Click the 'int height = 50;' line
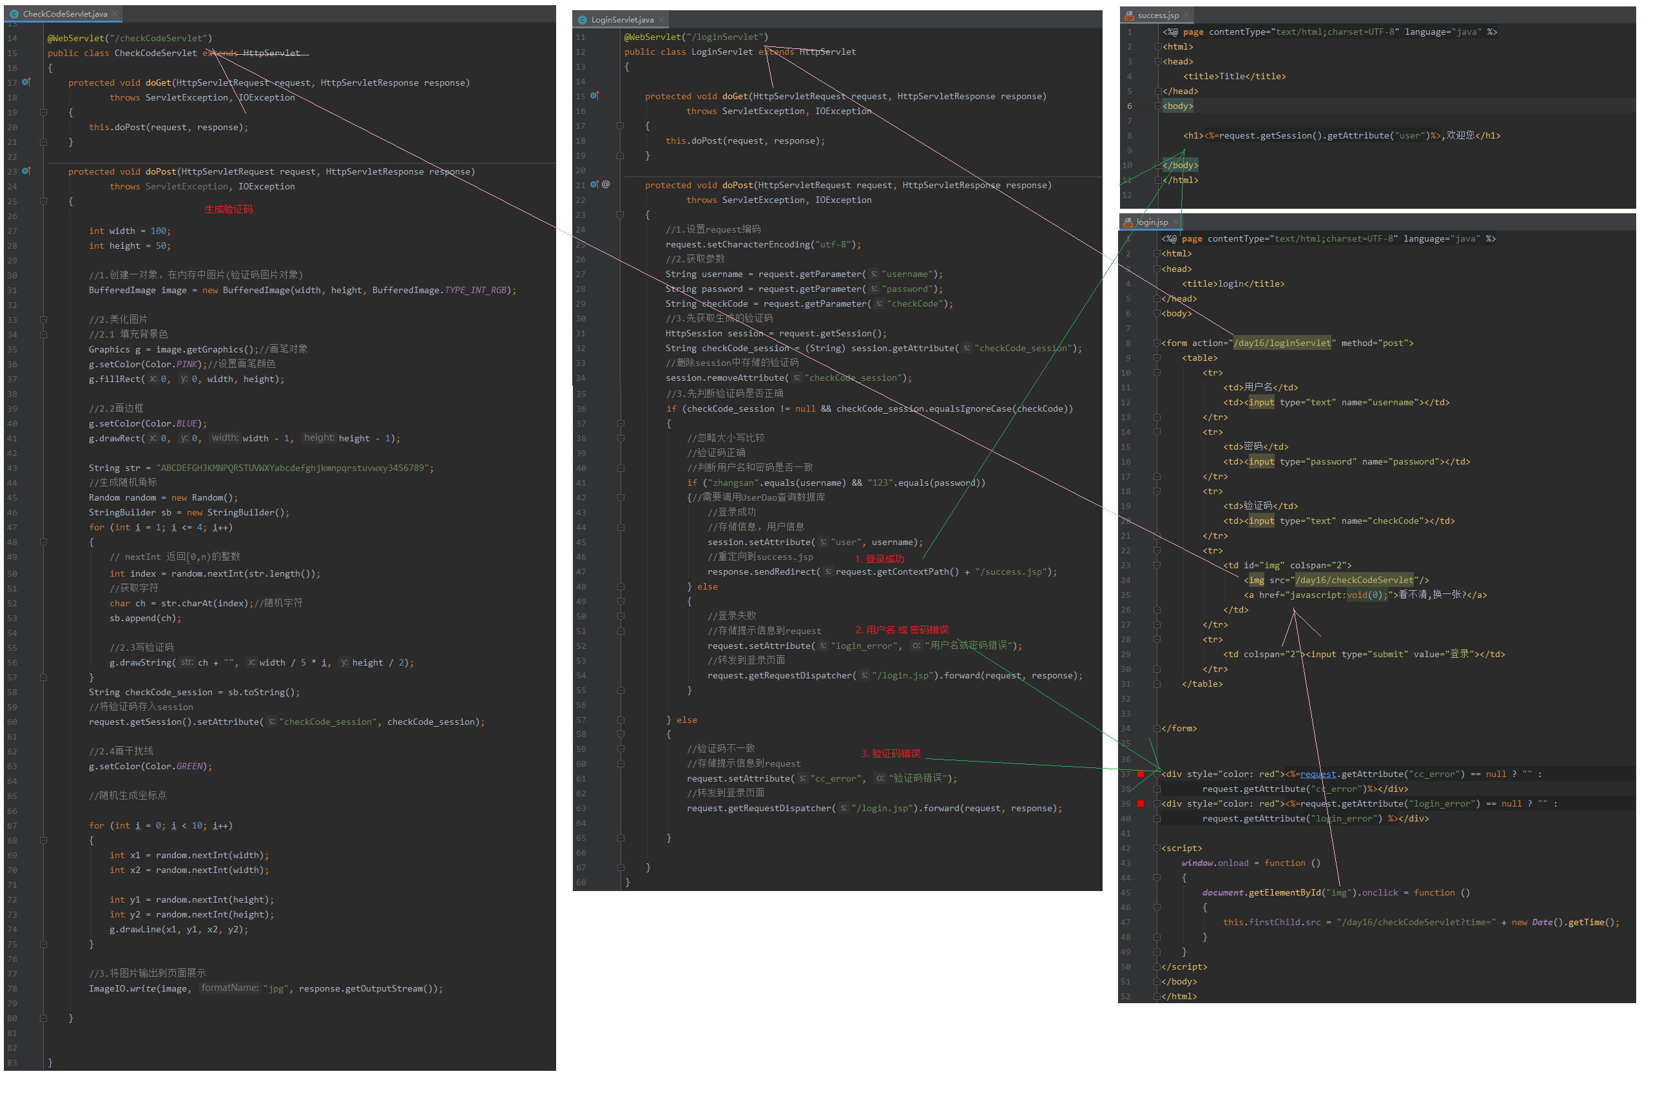The image size is (1660, 1103). pos(130,245)
